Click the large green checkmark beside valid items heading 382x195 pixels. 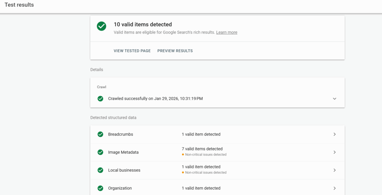coord(101,26)
